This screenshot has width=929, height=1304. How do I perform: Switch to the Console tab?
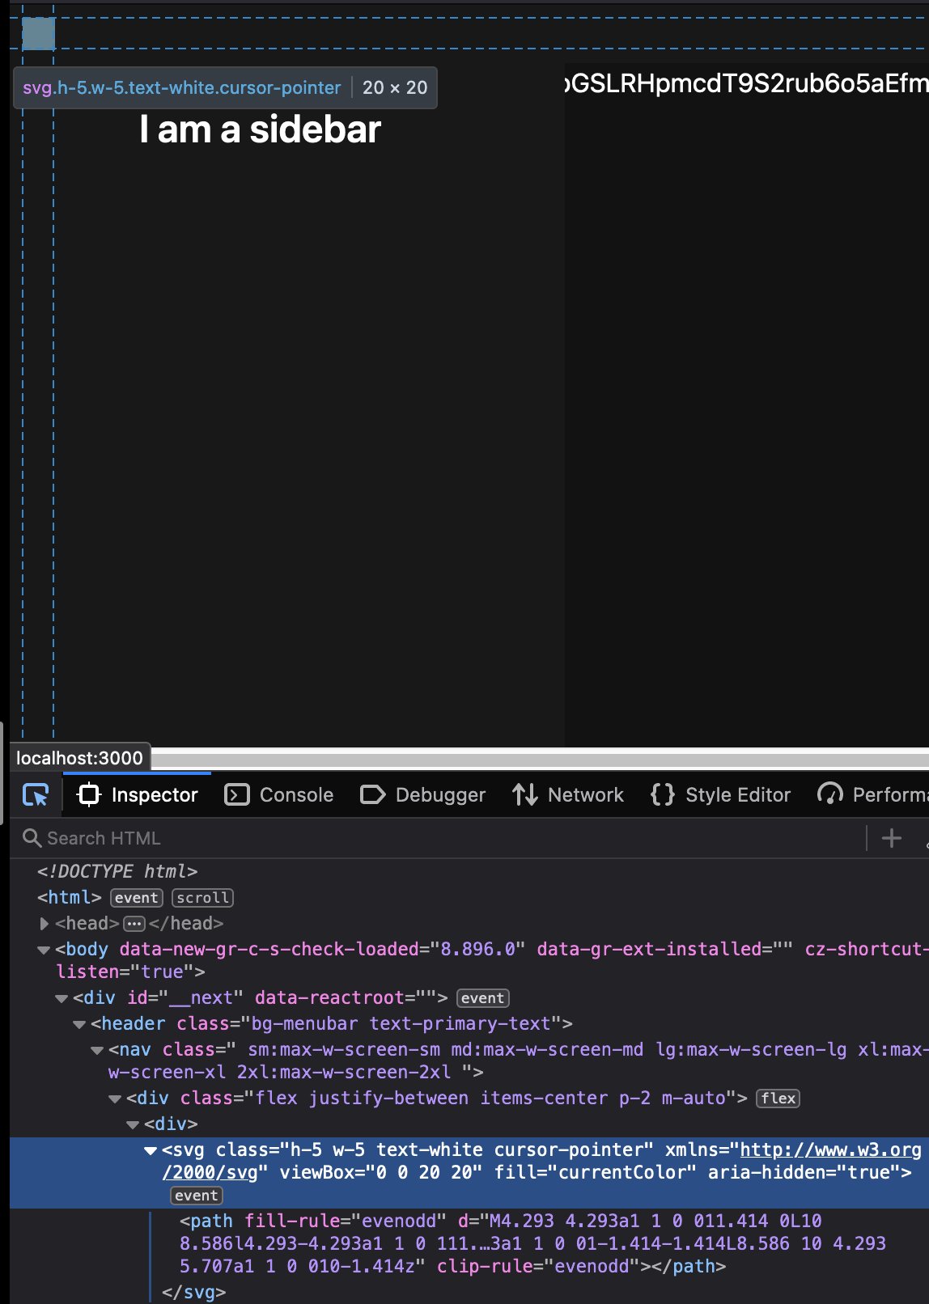[279, 795]
